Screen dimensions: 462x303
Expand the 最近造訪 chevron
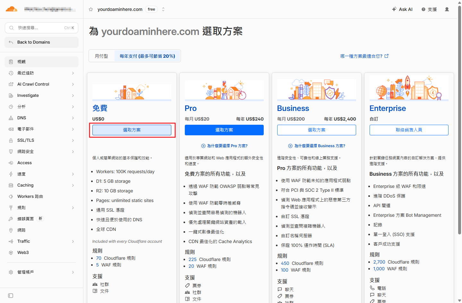click(x=73, y=73)
